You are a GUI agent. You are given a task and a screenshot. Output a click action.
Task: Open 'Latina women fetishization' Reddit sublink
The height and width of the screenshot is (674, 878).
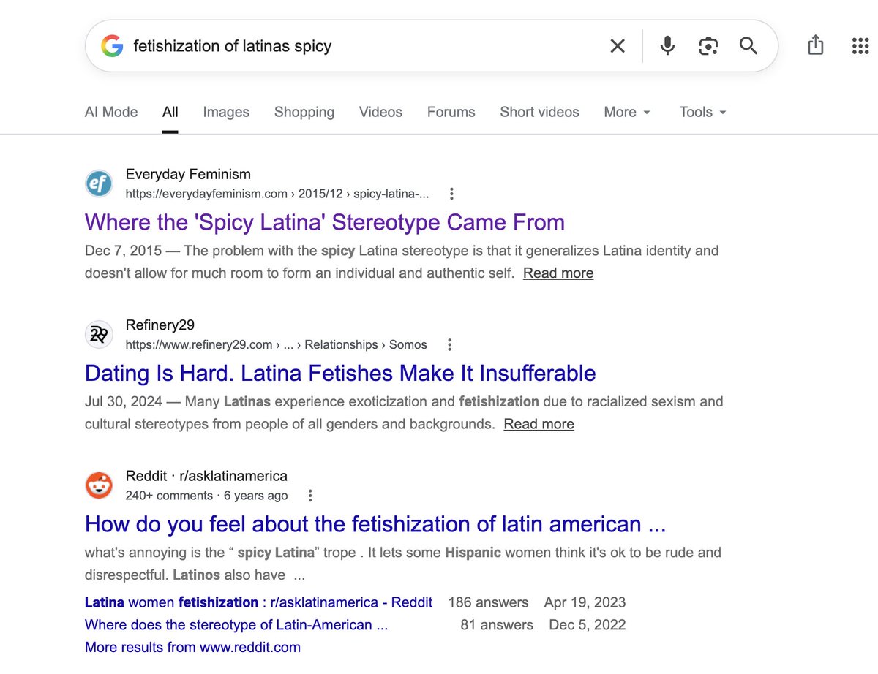(x=258, y=603)
